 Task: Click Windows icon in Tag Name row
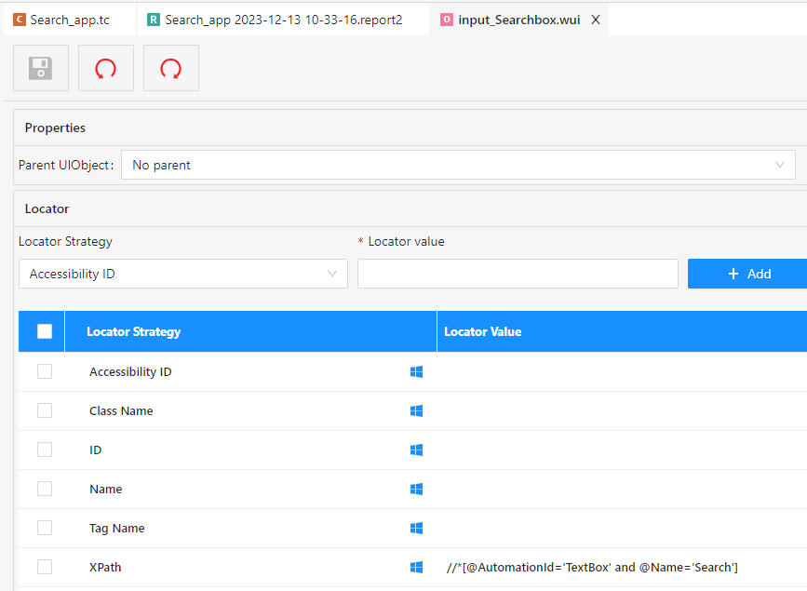(416, 529)
